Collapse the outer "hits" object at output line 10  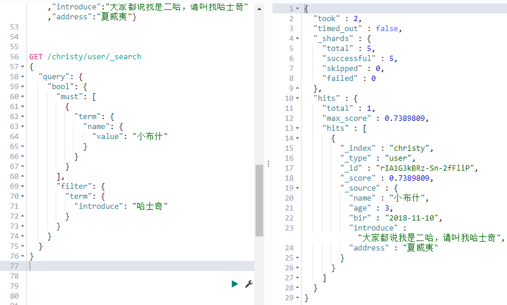(x=298, y=99)
